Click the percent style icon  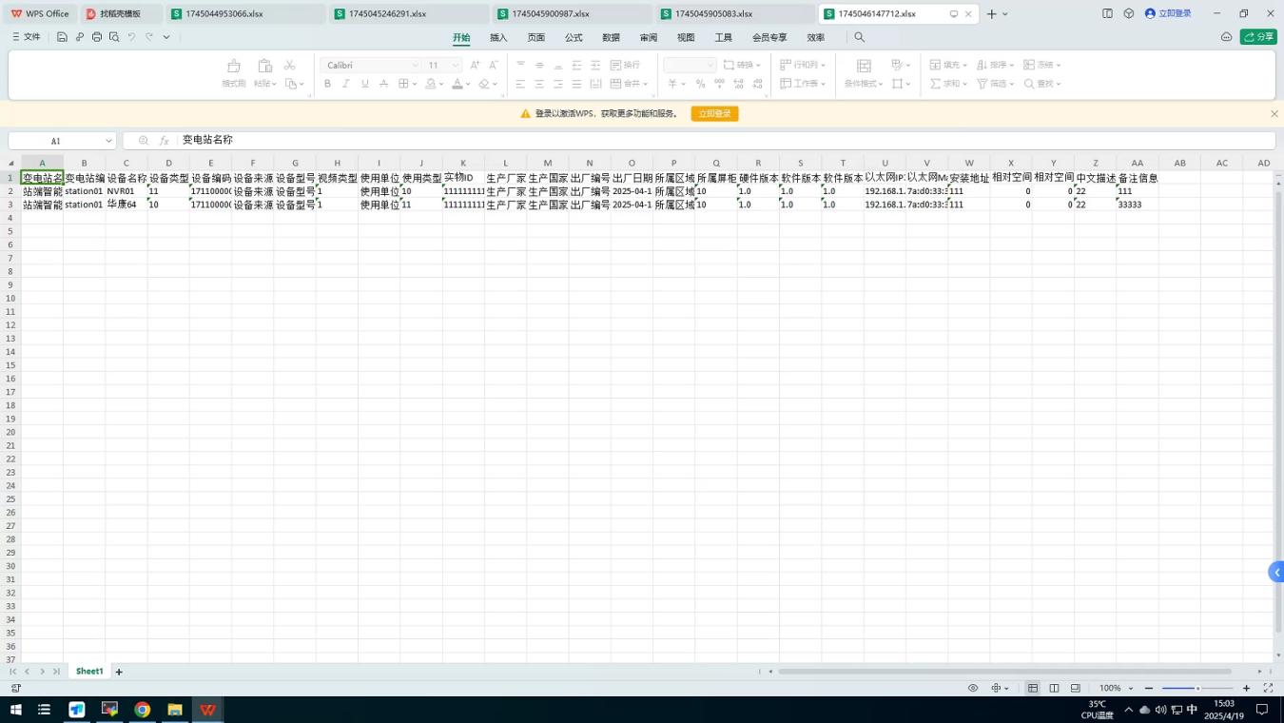click(x=700, y=84)
